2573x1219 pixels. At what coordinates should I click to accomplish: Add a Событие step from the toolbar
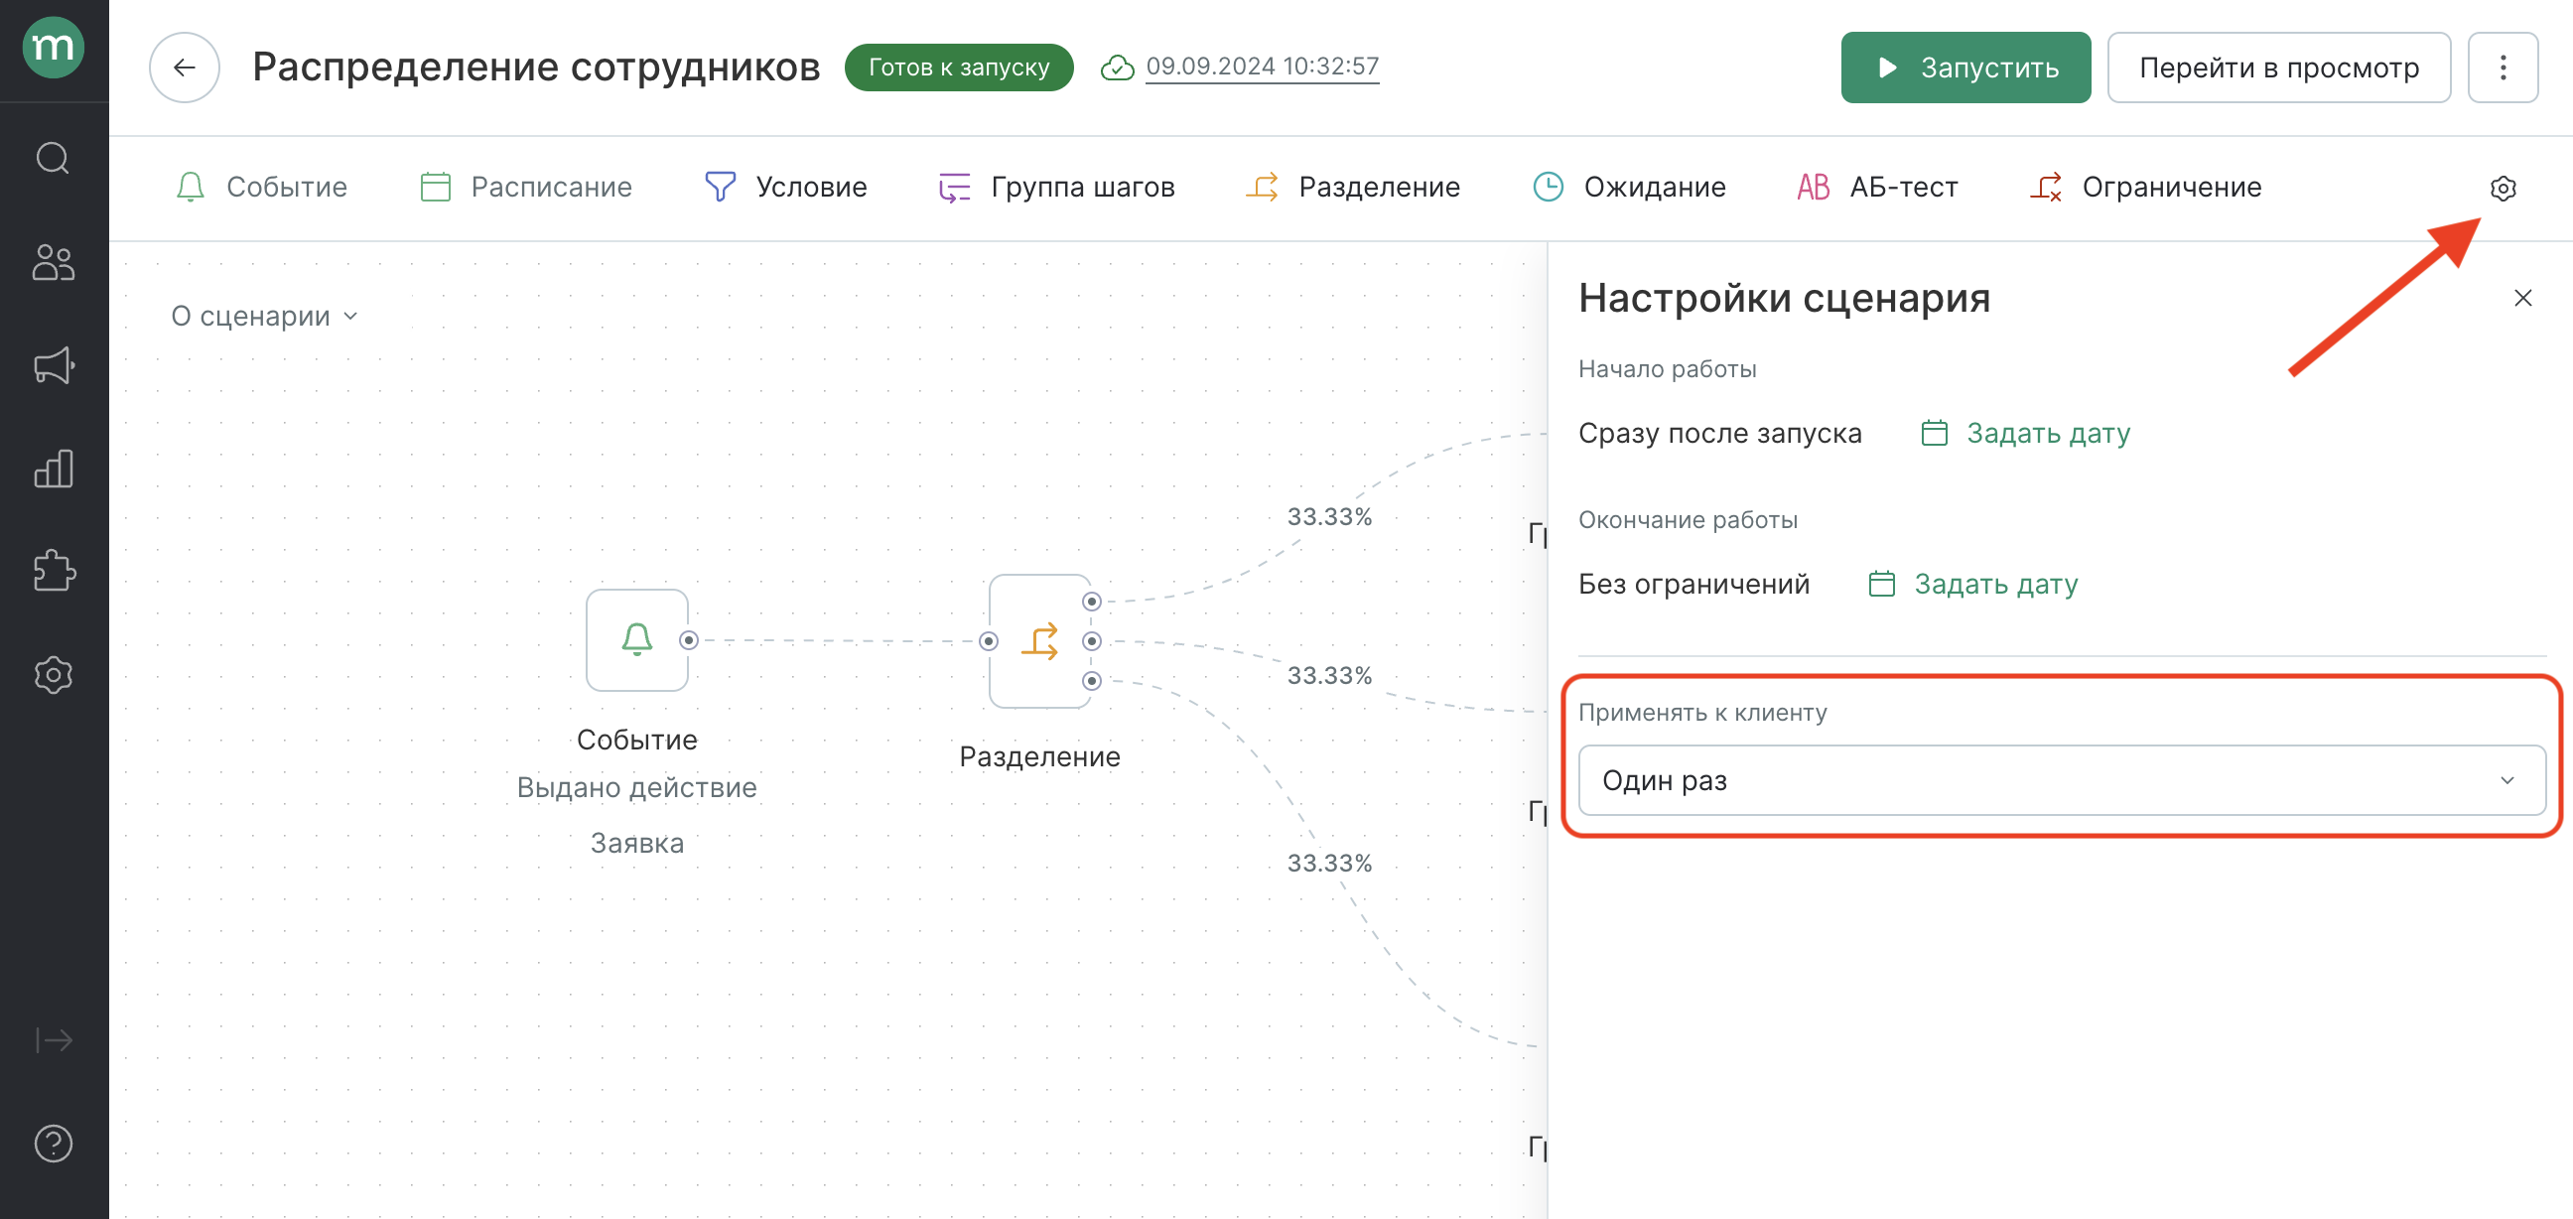click(261, 187)
